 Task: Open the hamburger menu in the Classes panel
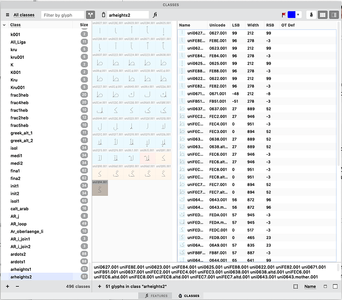click(x=7, y=15)
